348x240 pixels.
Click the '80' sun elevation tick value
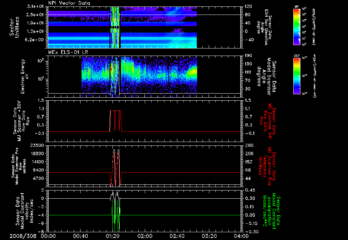(x=248, y=15)
